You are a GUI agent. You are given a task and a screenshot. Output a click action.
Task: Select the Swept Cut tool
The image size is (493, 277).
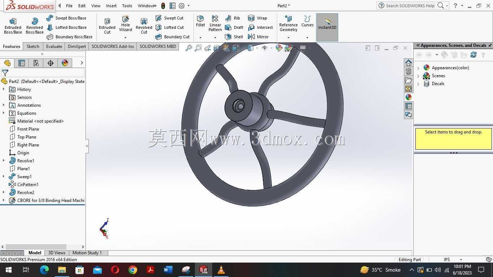tap(169, 18)
